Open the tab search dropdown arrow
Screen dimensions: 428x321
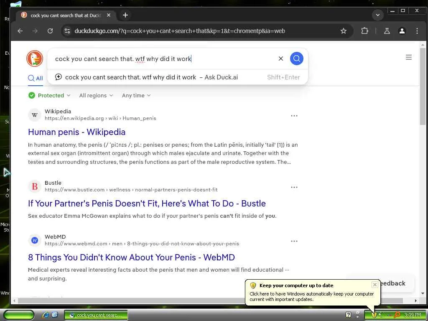click(x=378, y=15)
